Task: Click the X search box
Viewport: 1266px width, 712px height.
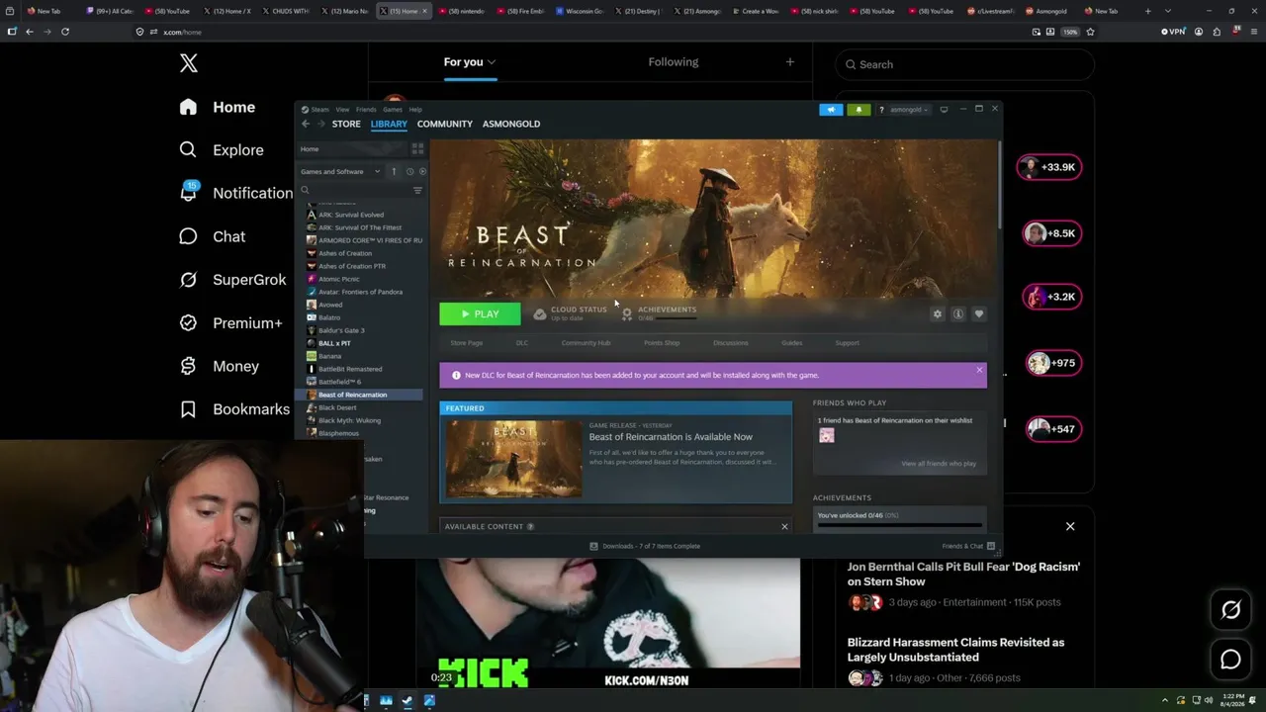Action: pos(965,64)
